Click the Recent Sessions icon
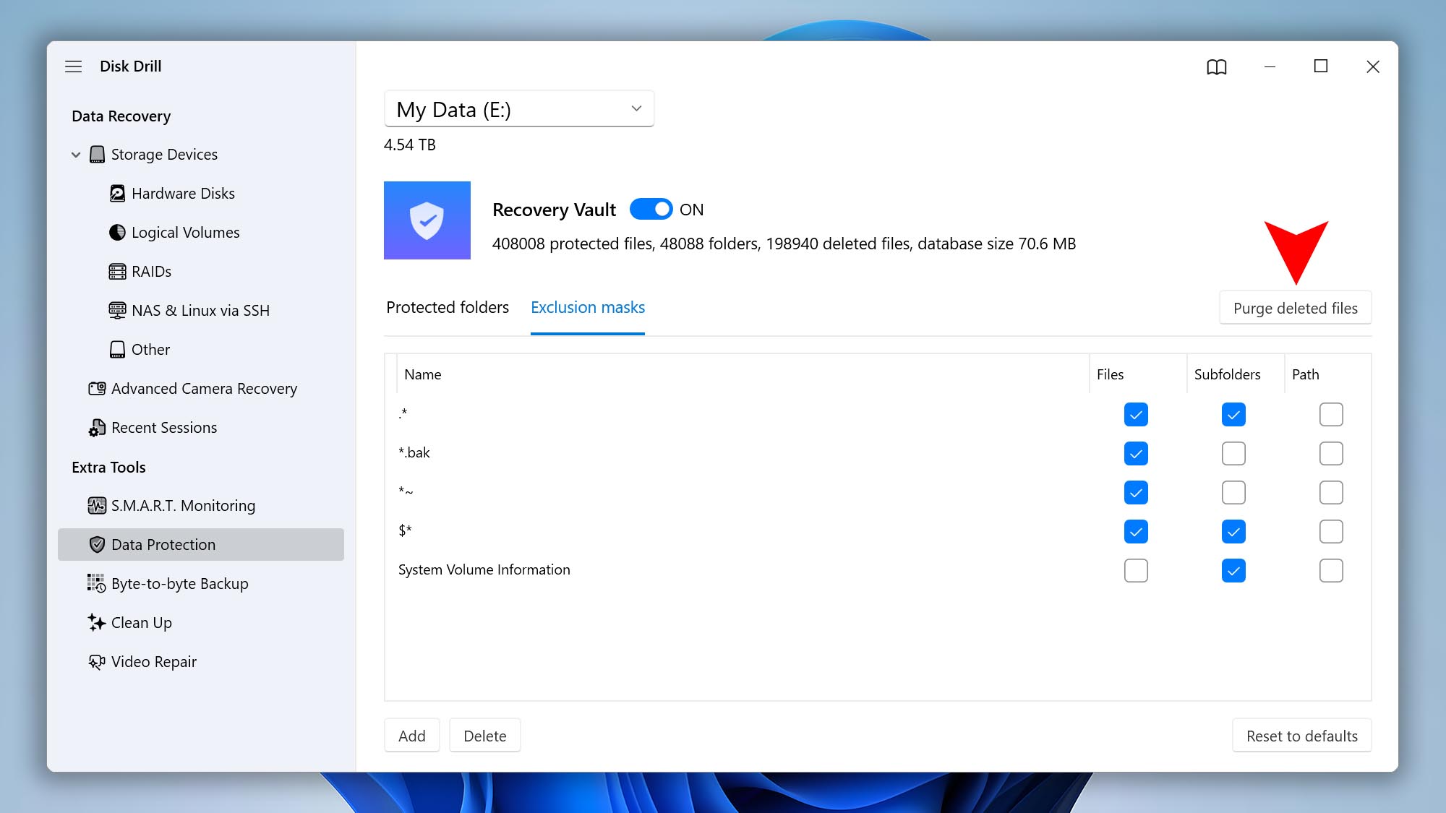The image size is (1446, 813). click(97, 428)
